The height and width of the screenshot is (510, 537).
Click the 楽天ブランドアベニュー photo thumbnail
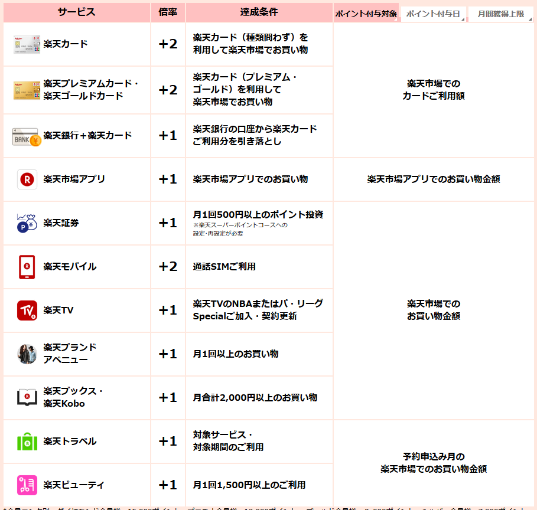pyautogui.click(x=27, y=354)
